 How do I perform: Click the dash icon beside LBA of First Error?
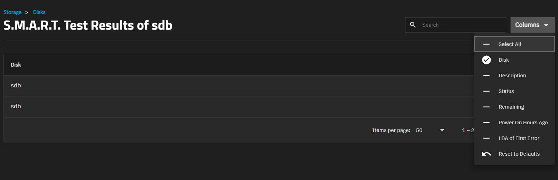(486, 138)
